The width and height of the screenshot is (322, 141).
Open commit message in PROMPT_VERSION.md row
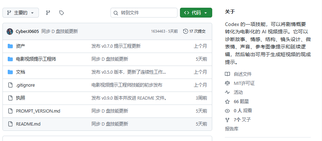tap(110, 111)
